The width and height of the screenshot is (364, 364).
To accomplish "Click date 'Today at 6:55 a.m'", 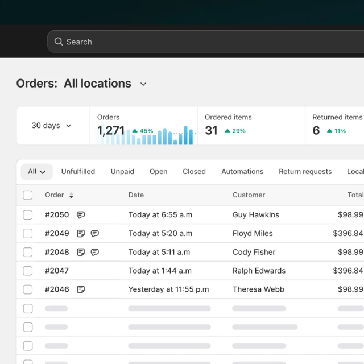I will point(160,215).
